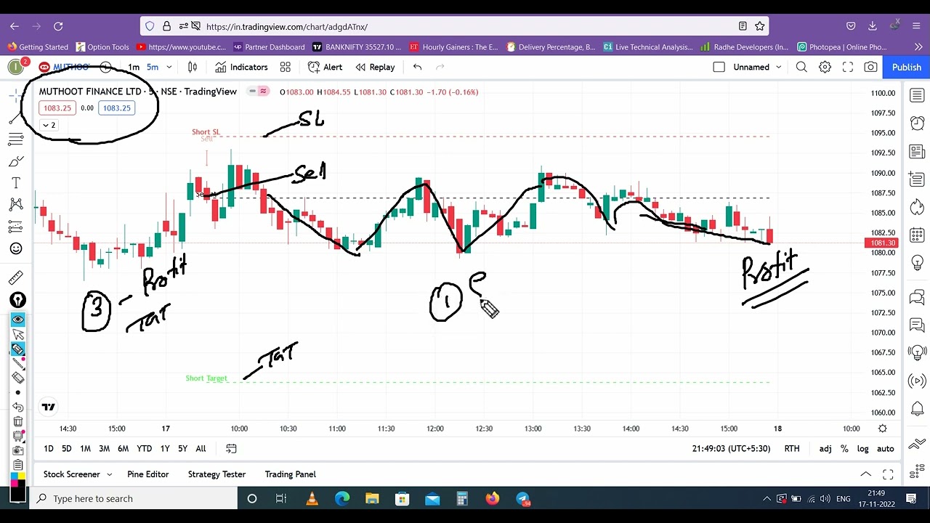Viewport: 930px width, 523px height.
Task: Open the watchlist panel in right sidebar
Action: tap(917, 95)
